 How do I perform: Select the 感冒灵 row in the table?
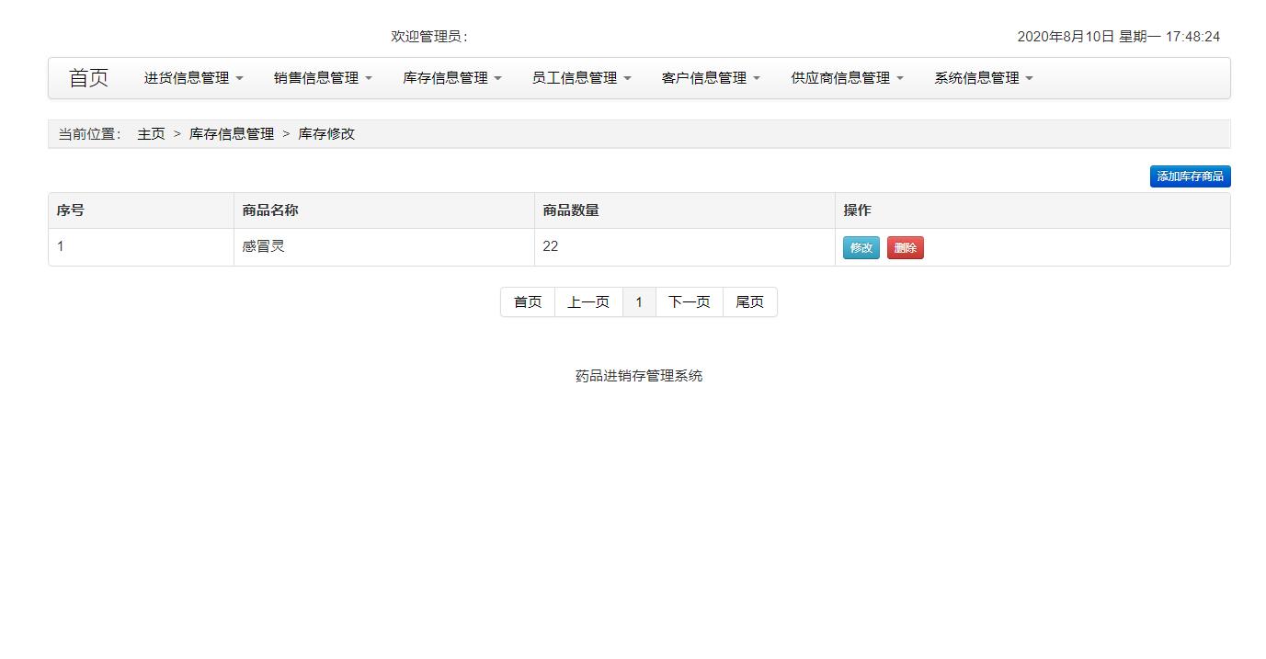[x=264, y=246]
